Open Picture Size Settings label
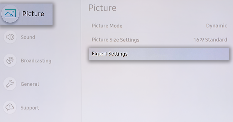This screenshot has width=233, height=122. point(115,40)
